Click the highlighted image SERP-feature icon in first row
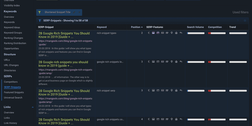Image resolution: width=252 pixels, height=126 pixels. pyautogui.click(x=158, y=33)
